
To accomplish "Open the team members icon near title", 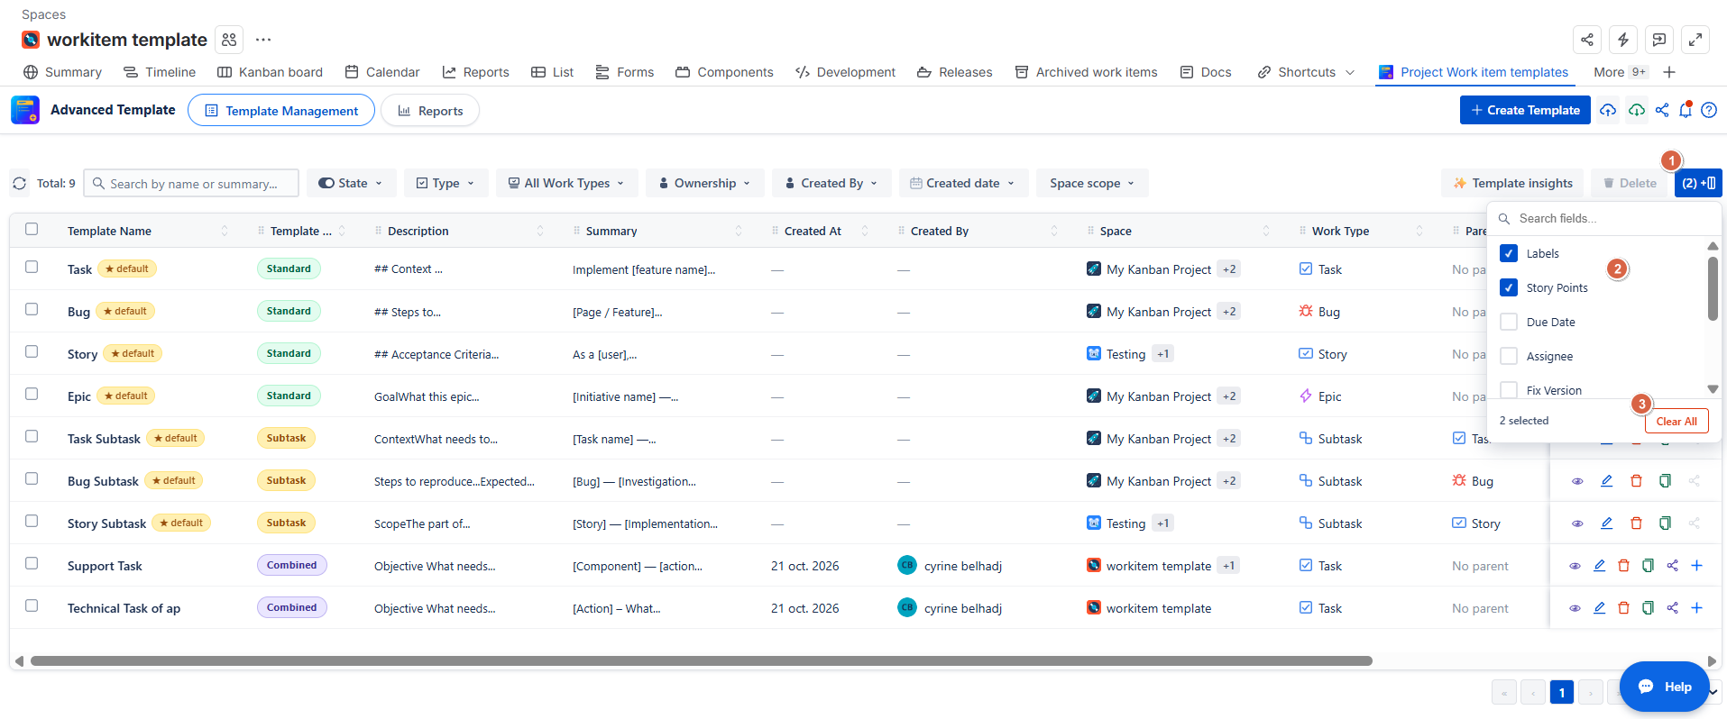I will [x=229, y=40].
